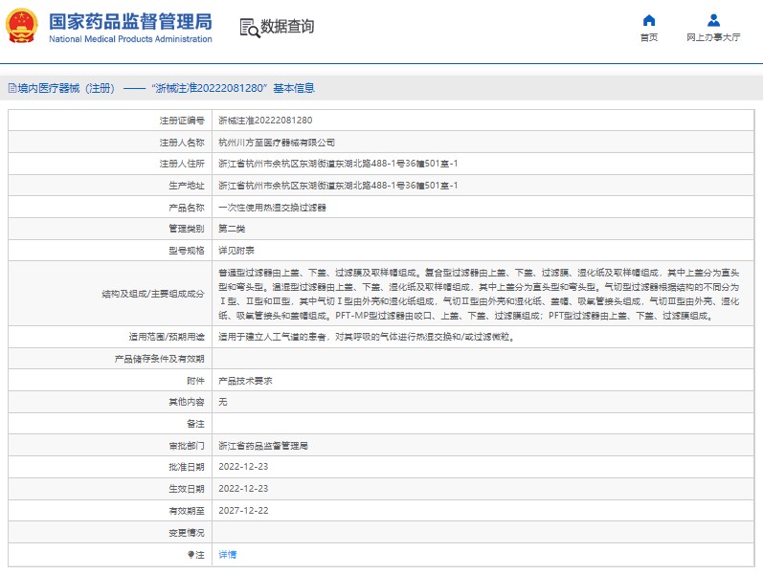
Task: Click the 数据查询 magnifier document icon
Action: click(x=247, y=27)
